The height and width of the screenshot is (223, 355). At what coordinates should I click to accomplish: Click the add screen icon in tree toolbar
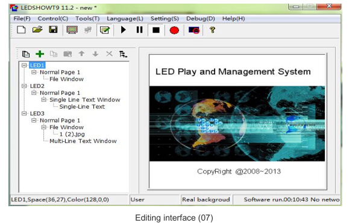point(26,54)
